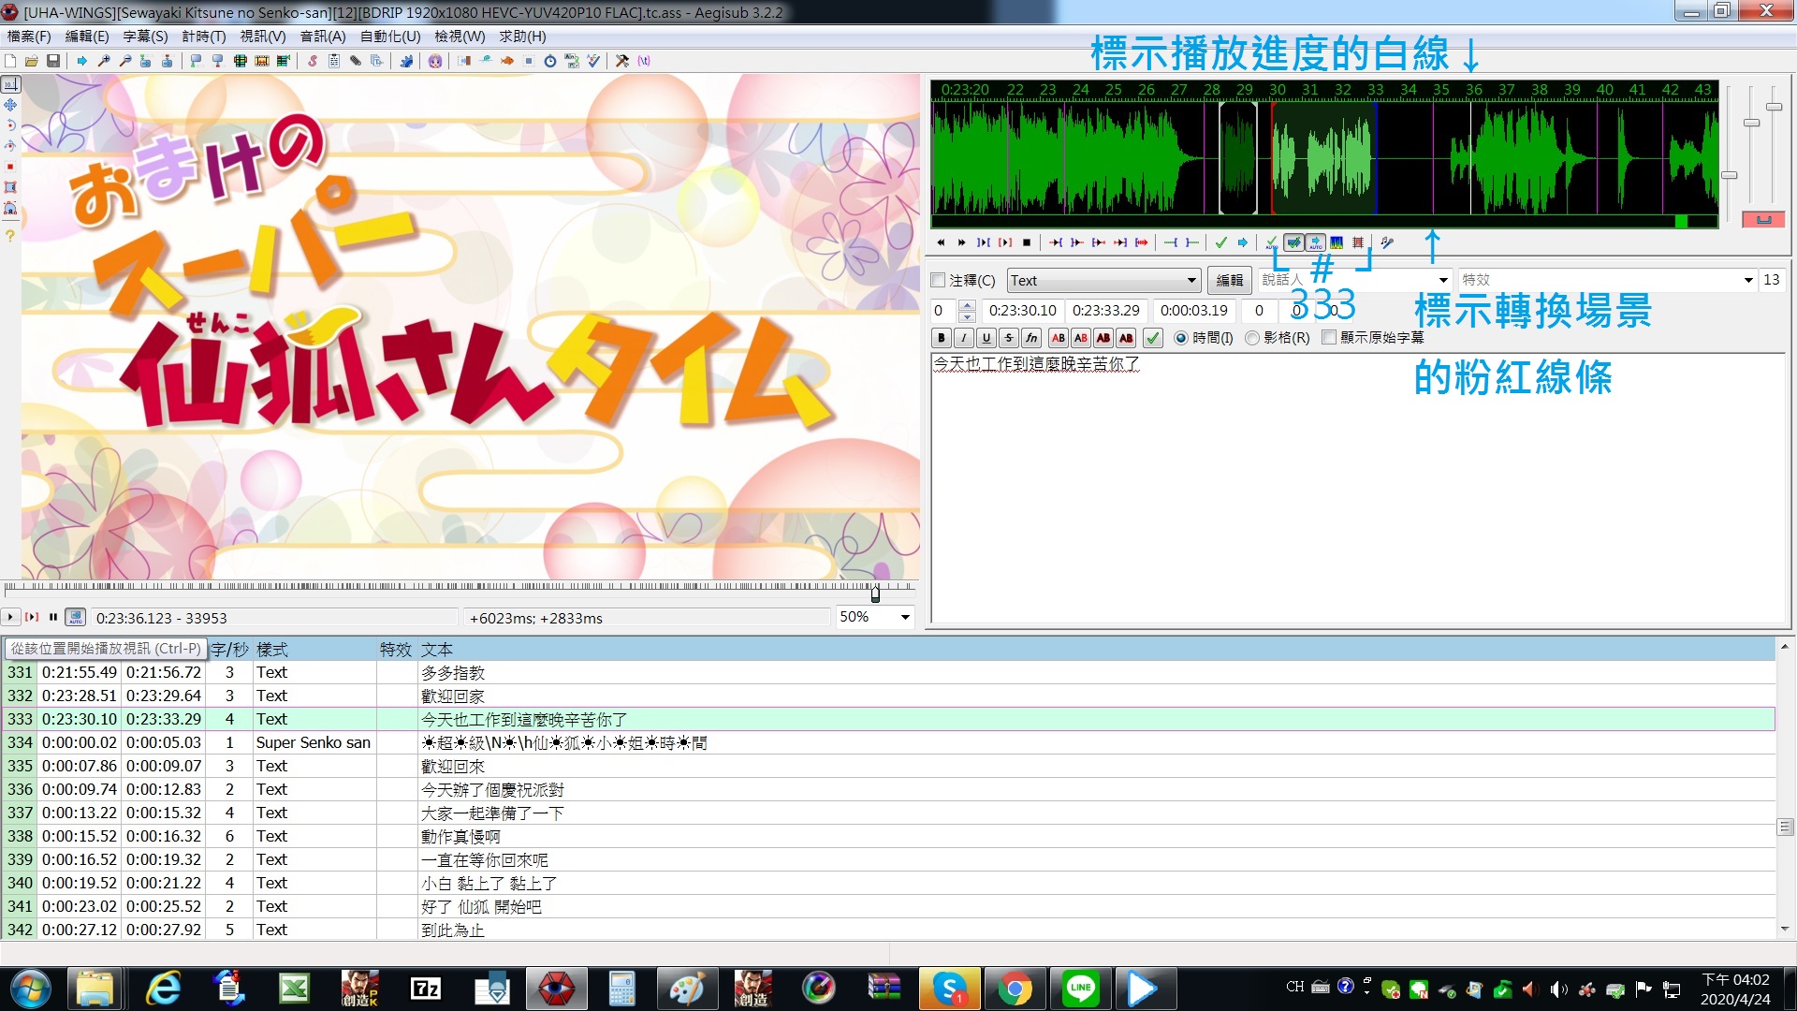Save subtitles with the floppy disk icon
This screenshot has width=1797, height=1011.
point(53,61)
